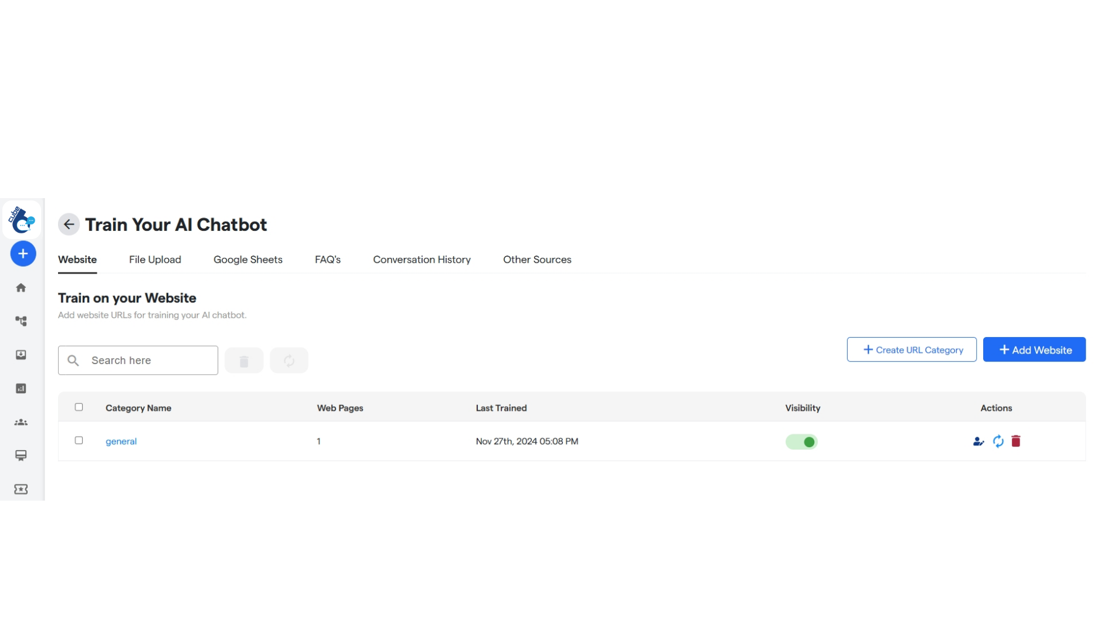Click the Web Pages column header

coord(340,408)
